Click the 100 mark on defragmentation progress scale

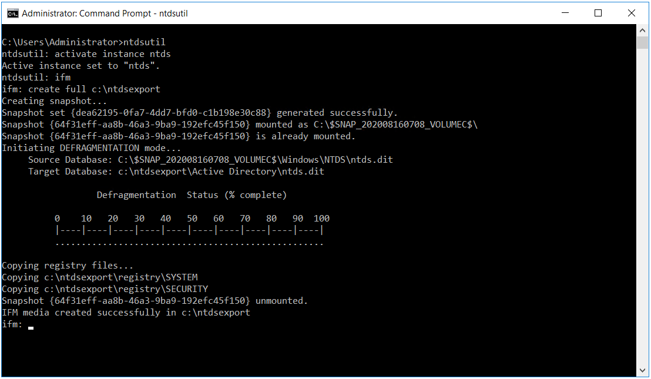(x=321, y=219)
